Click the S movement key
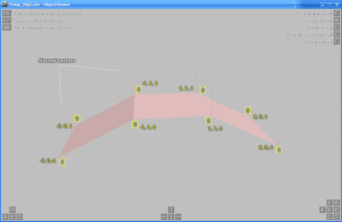The height and width of the screenshot is (222, 342). 12,217
